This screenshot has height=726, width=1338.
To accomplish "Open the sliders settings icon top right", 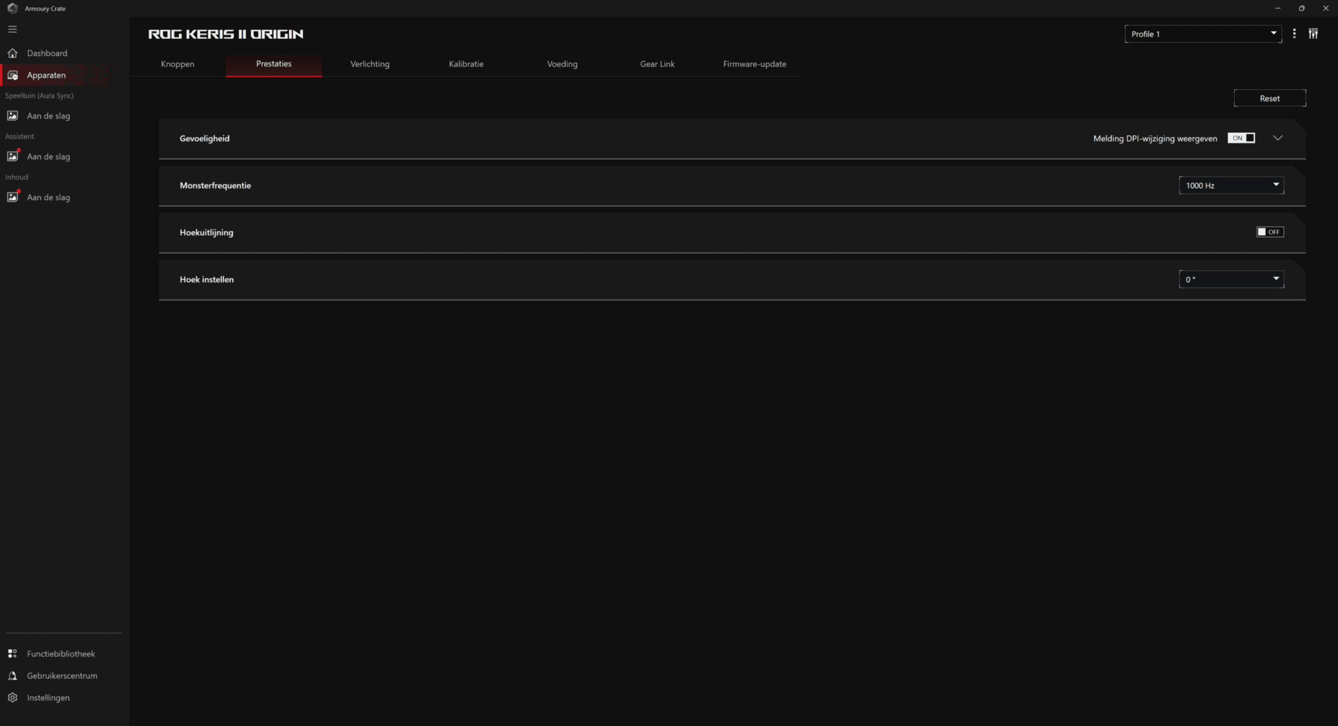I will coord(1313,34).
